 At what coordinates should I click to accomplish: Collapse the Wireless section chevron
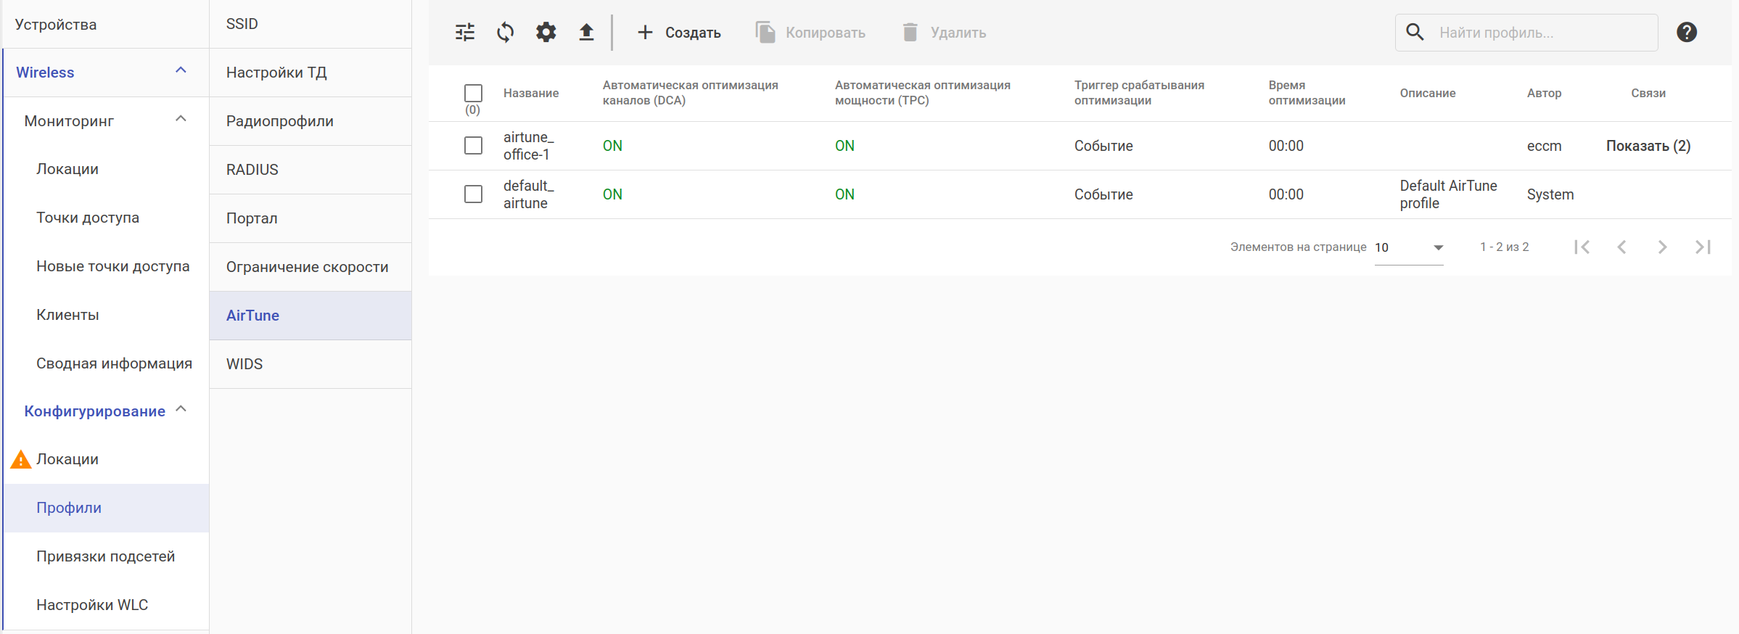(181, 71)
